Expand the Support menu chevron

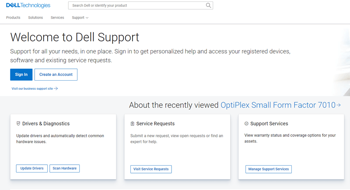coord(87,18)
